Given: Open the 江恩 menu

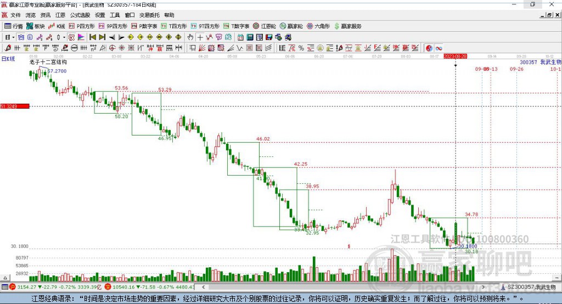Looking at the screenshot, I should point(60,15).
